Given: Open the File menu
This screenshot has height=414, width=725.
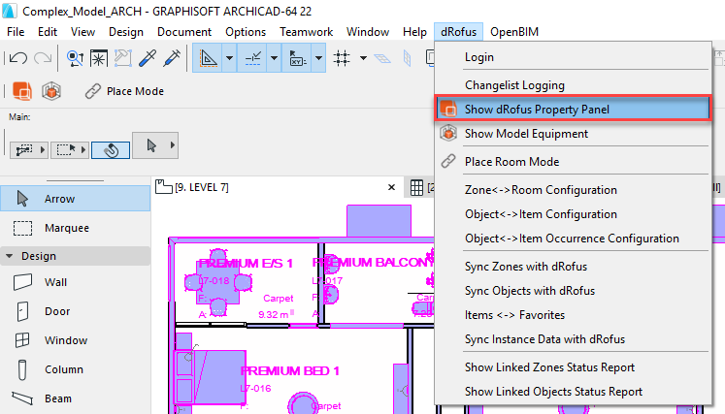Looking at the screenshot, I should [x=16, y=32].
